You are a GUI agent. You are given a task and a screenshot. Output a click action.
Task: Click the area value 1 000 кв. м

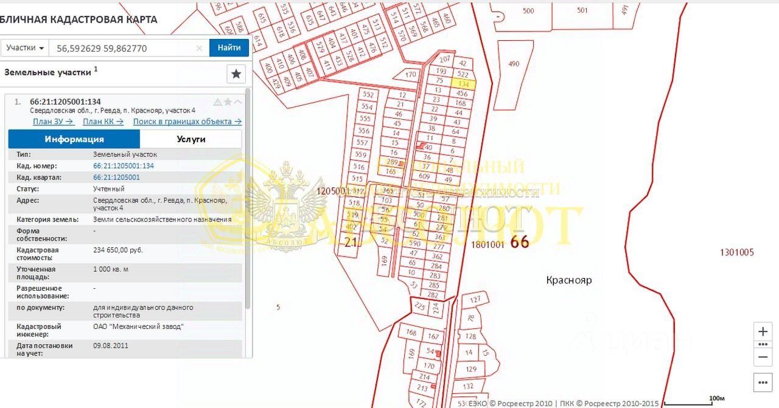(x=111, y=269)
